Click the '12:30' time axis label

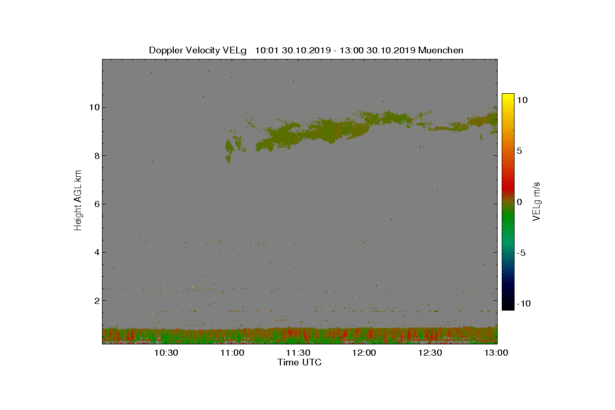(430, 353)
